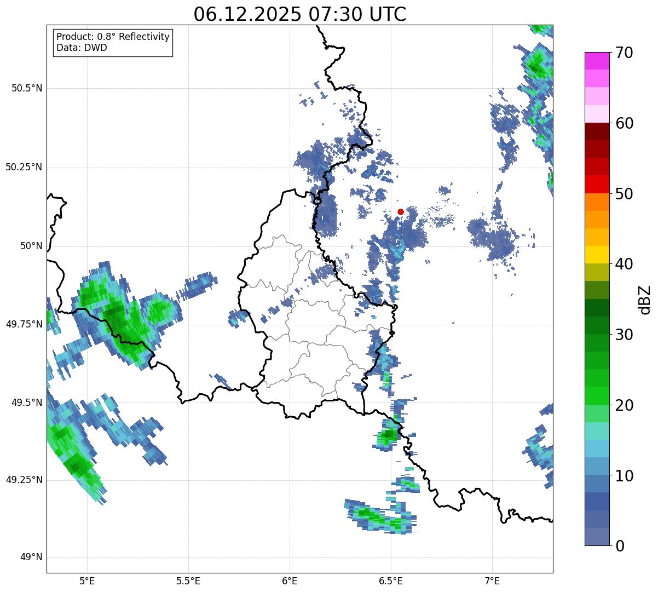Image resolution: width=658 pixels, height=592 pixels.
Task: Click the latitude label 50.5°N
Action: (x=27, y=88)
